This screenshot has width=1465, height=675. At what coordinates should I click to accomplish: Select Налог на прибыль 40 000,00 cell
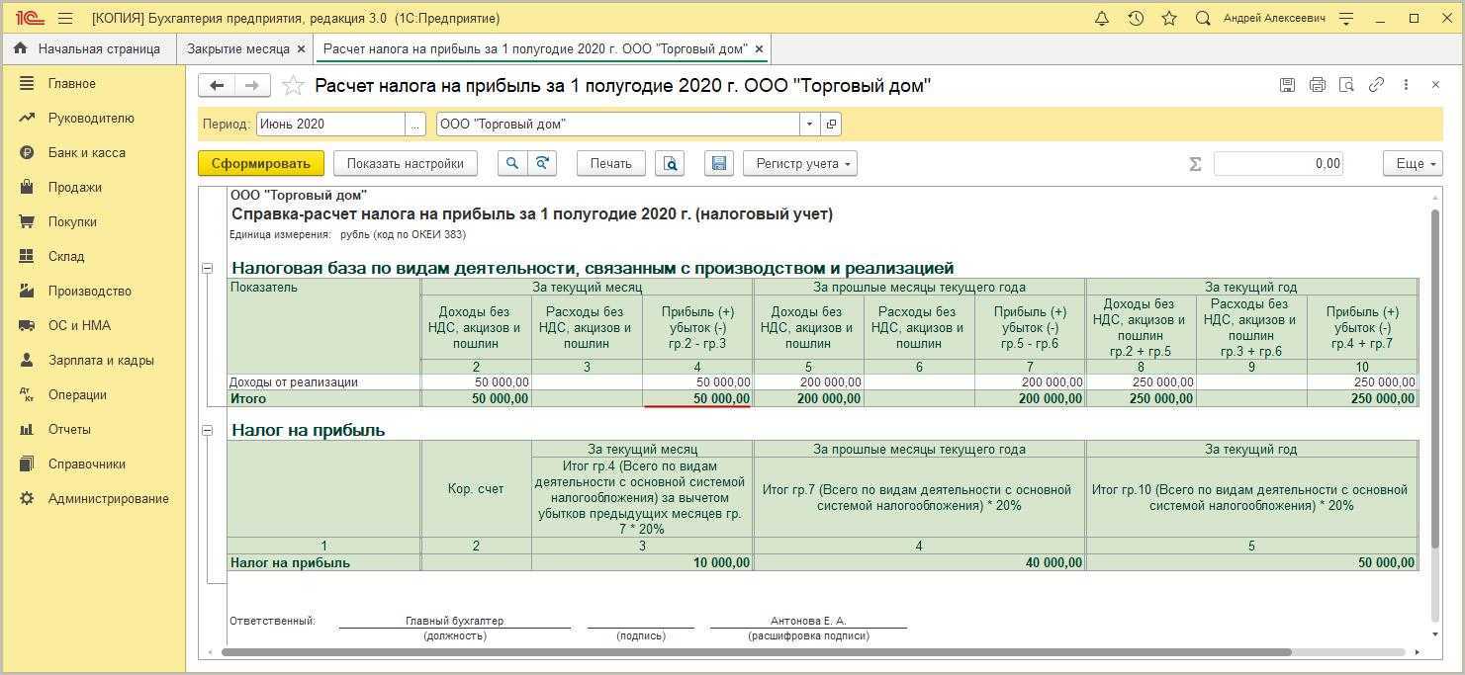pos(919,562)
